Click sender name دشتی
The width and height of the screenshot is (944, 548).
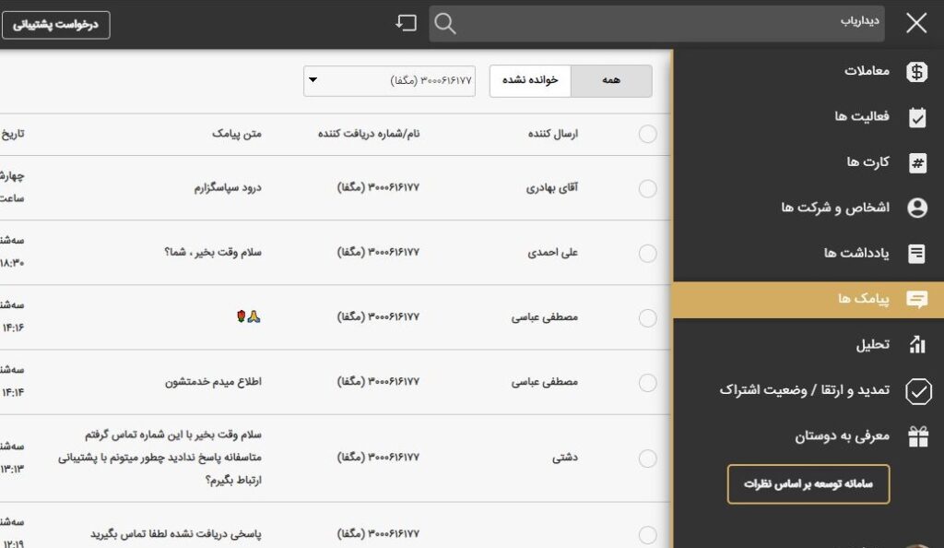pos(565,458)
